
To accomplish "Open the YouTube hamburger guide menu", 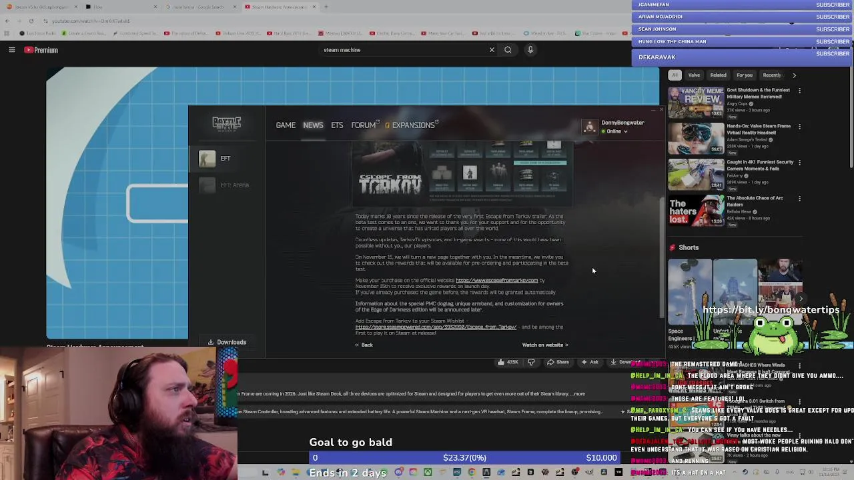I will (x=11, y=50).
